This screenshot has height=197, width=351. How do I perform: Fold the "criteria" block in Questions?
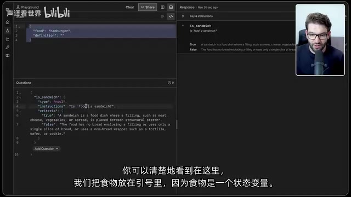click(x=20, y=111)
